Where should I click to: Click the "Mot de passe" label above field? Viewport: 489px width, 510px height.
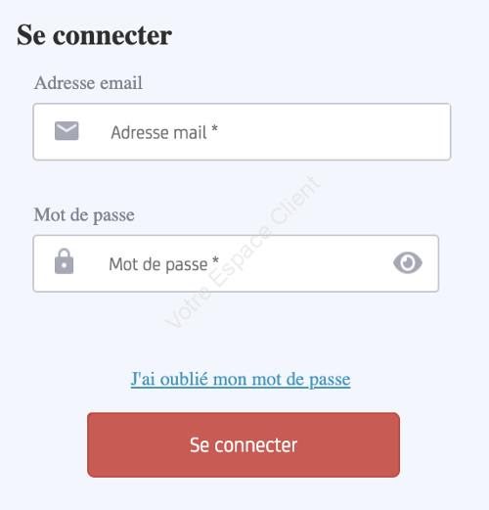pos(84,215)
